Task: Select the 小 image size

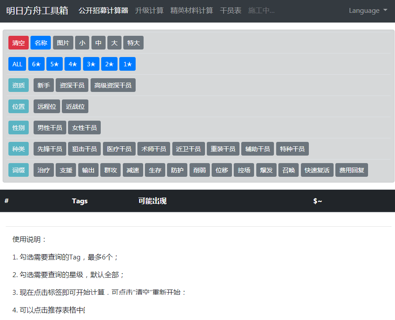Action: click(82, 43)
